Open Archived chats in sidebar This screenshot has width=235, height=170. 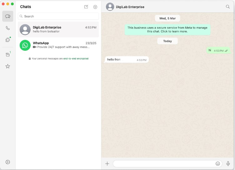click(x=8, y=54)
